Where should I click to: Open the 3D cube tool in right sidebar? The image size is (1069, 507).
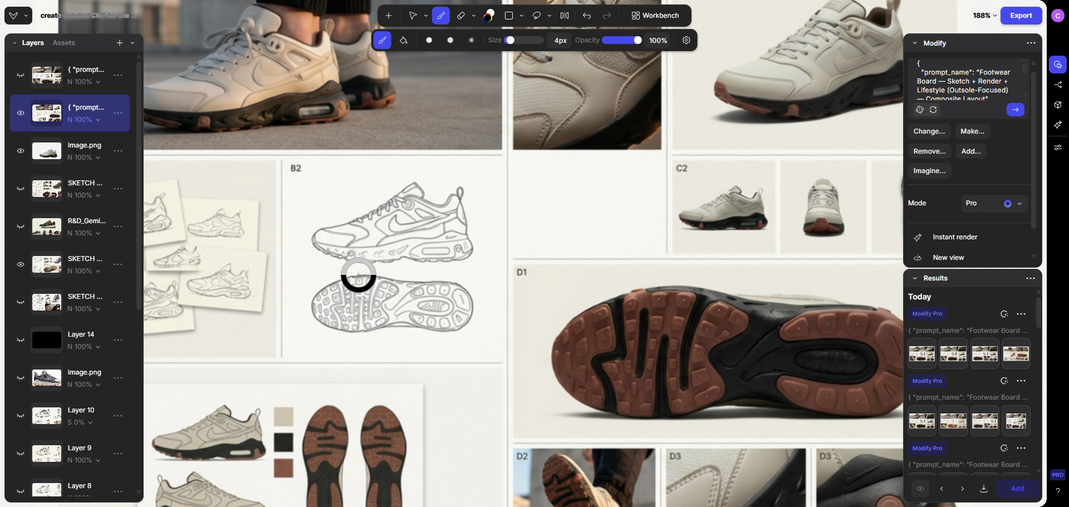click(1057, 105)
